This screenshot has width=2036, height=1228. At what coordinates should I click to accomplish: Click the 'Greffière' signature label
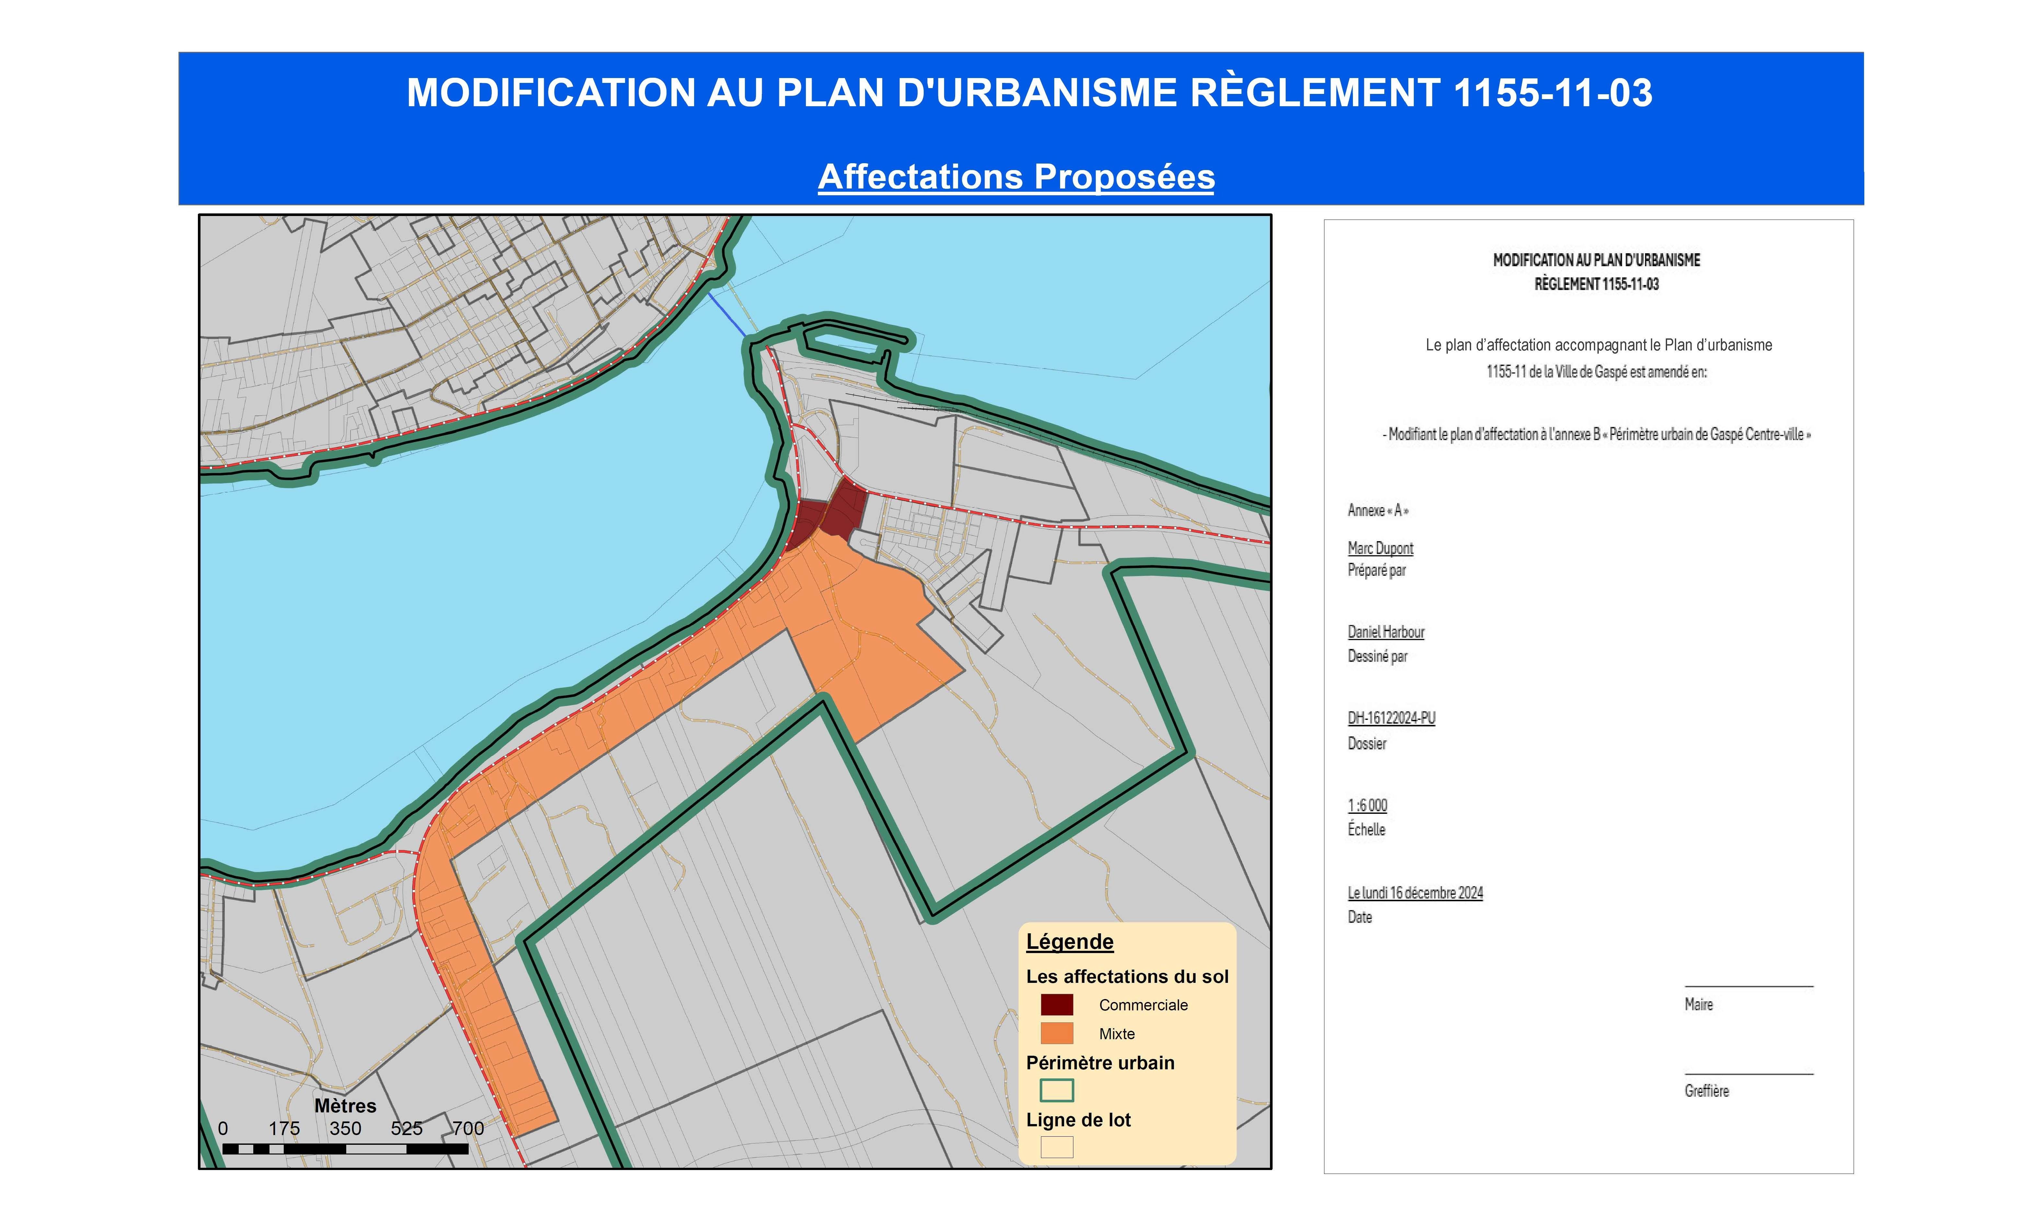point(1707,1091)
